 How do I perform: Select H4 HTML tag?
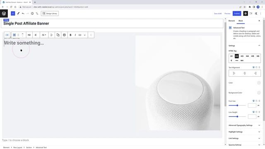point(247,56)
